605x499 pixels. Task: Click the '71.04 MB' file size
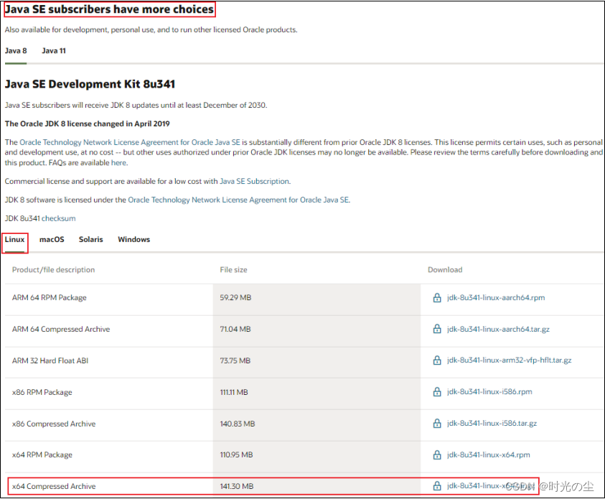(235, 329)
